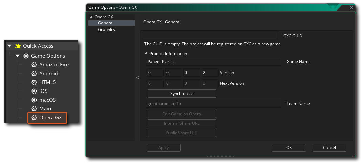Collapse the Game Options tree node

pyautogui.click(x=18, y=56)
